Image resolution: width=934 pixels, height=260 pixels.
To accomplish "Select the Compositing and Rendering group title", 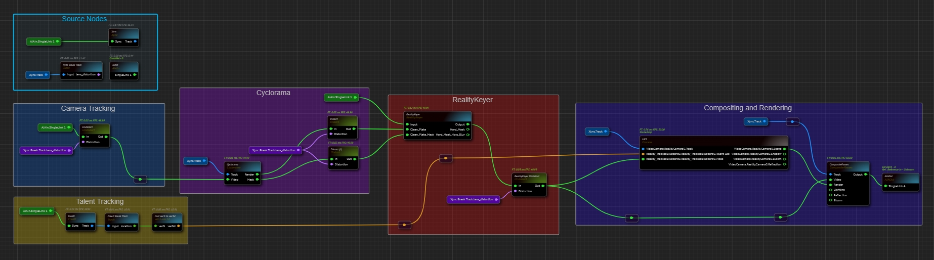I will 747,108.
